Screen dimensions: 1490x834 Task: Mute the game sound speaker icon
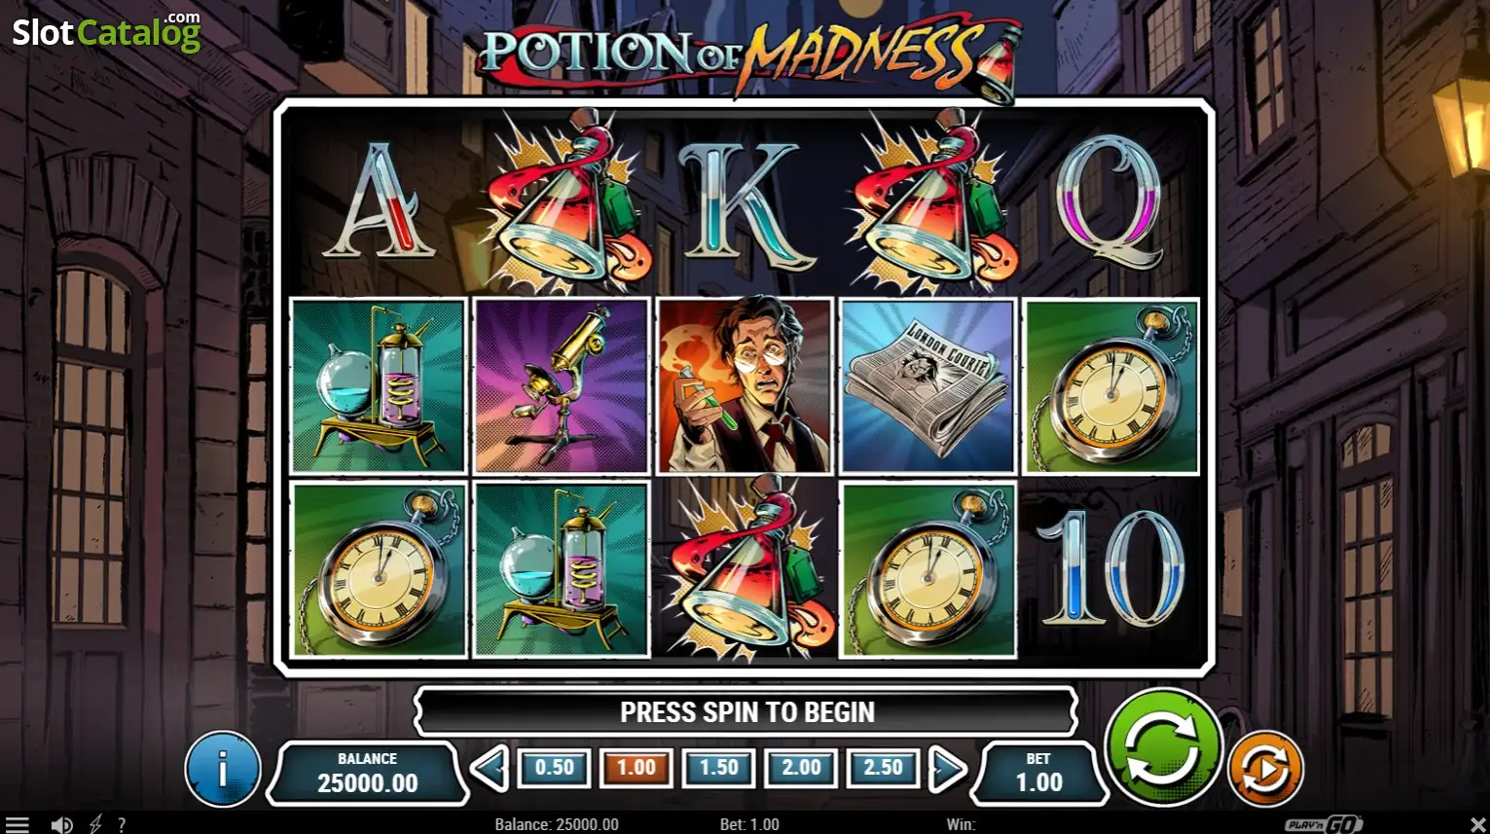point(61,824)
